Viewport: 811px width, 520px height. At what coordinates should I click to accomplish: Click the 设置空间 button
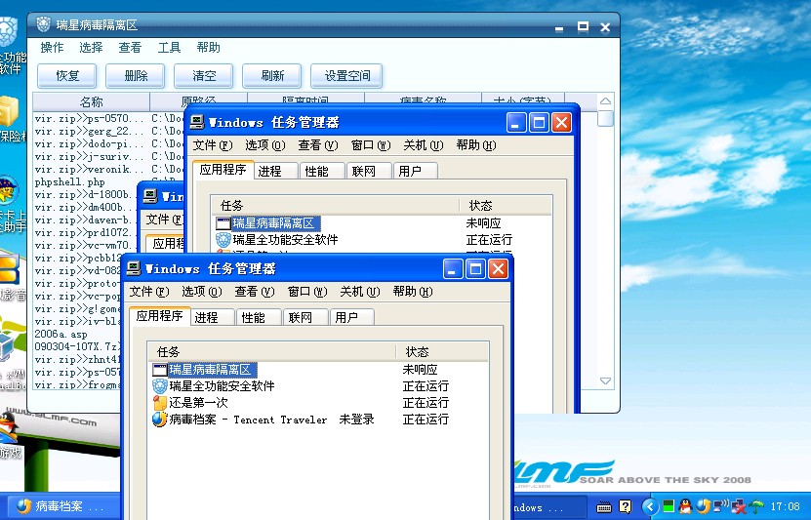346,76
